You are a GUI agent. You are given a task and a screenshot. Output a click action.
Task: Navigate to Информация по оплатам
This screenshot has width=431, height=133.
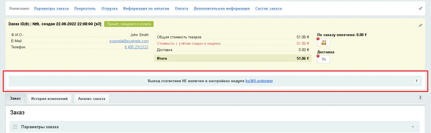(x=146, y=9)
